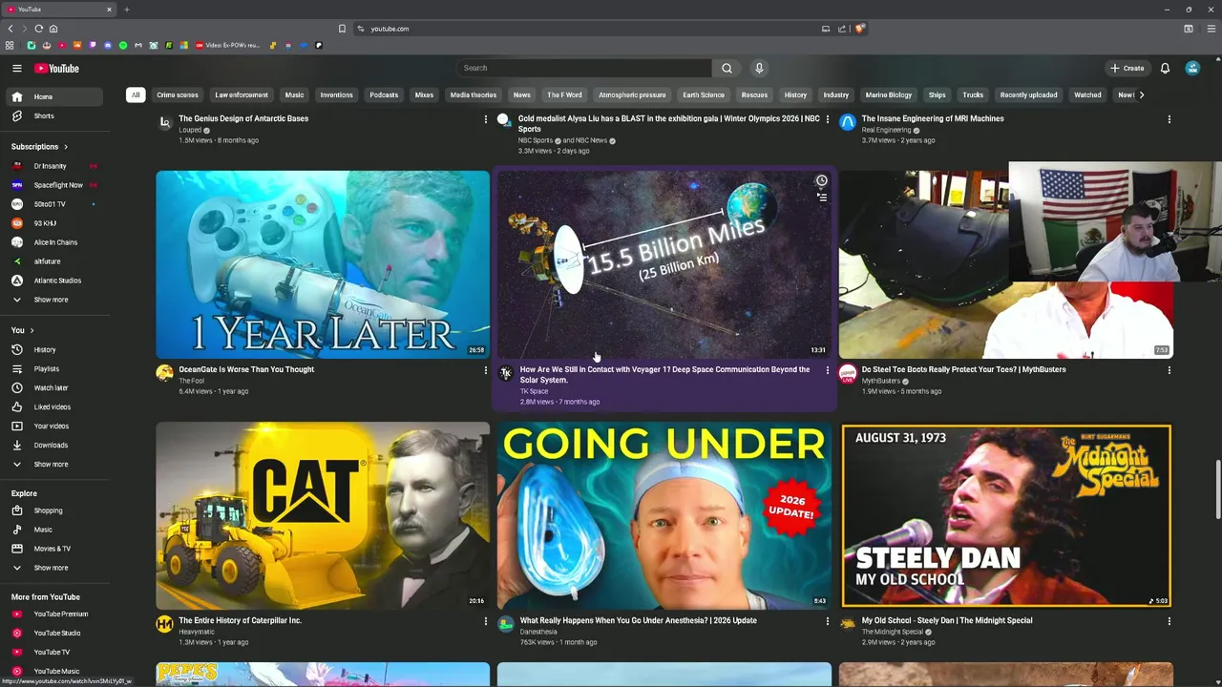Open the notifications bell
Image resolution: width=1222 pixels, height=687 pixels.
[1165, 68]
